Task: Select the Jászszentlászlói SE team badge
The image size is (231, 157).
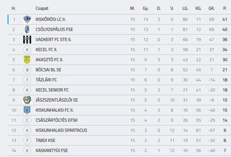Action: point(27,100)
